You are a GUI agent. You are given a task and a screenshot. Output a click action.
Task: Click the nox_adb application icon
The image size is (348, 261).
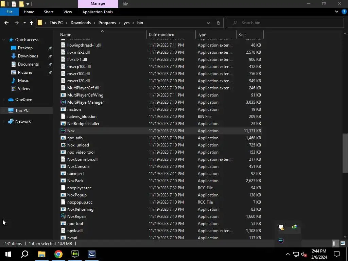tap(63, 138)
